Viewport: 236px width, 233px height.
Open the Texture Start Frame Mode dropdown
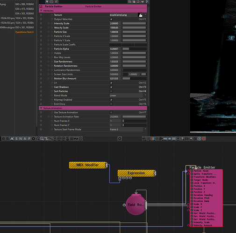click(128, 129)
